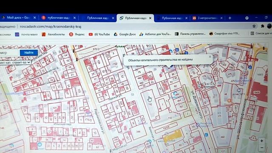Close the Мой диск tab
The image size is (272, 153).
(x=35, y=18)
